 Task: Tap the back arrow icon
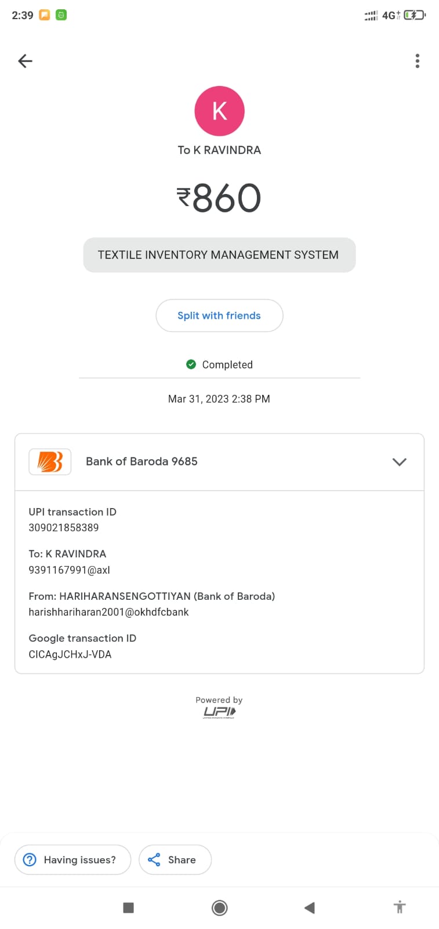pos(25,61)
